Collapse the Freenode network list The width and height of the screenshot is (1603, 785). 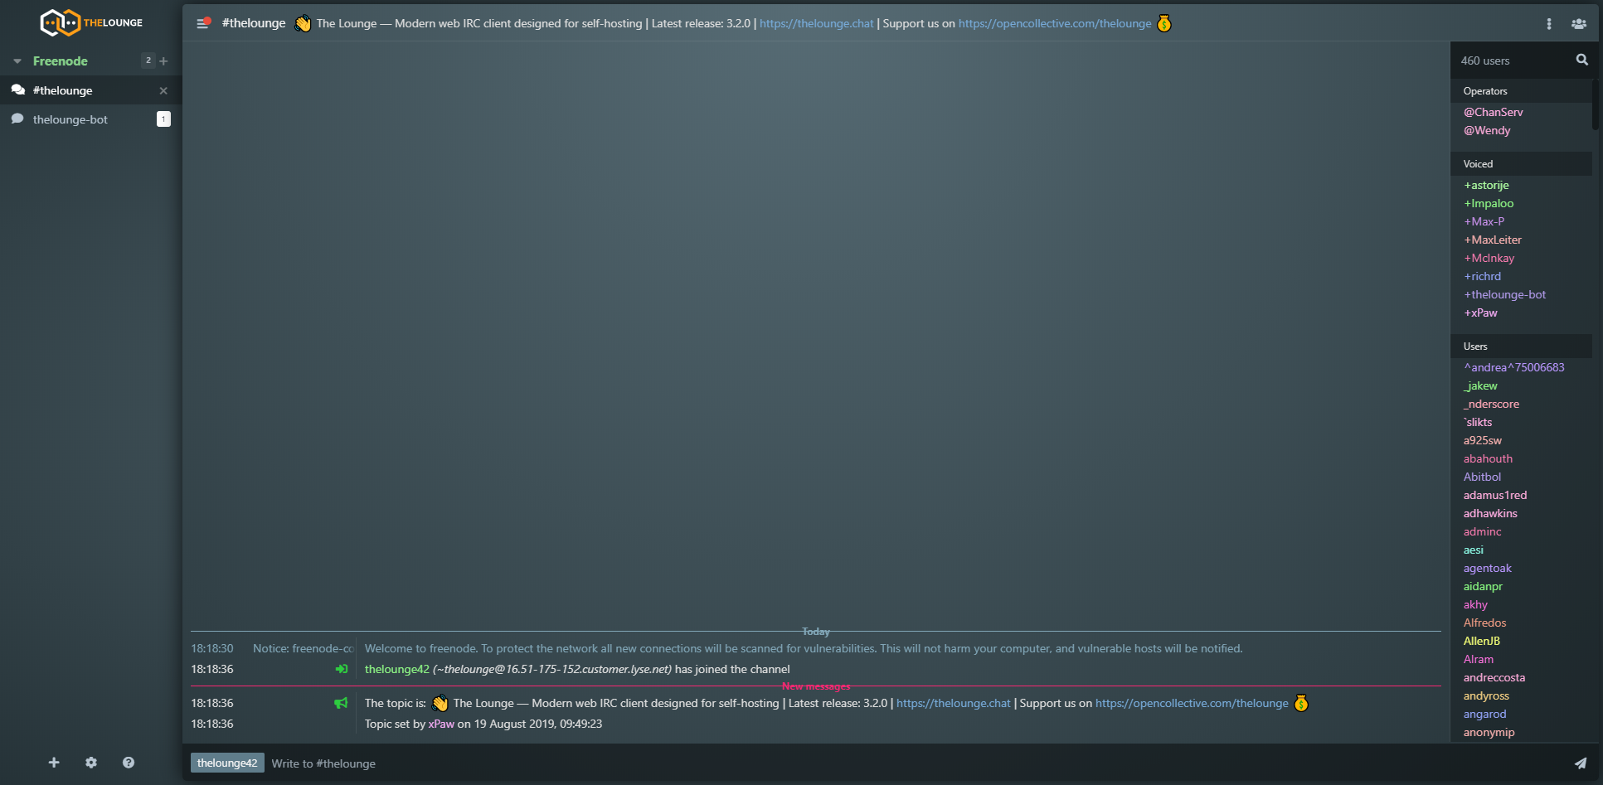click(x=17, y=61)
